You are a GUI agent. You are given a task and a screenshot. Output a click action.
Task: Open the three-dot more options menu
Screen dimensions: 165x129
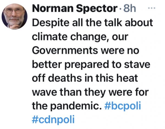coord(152,8)
